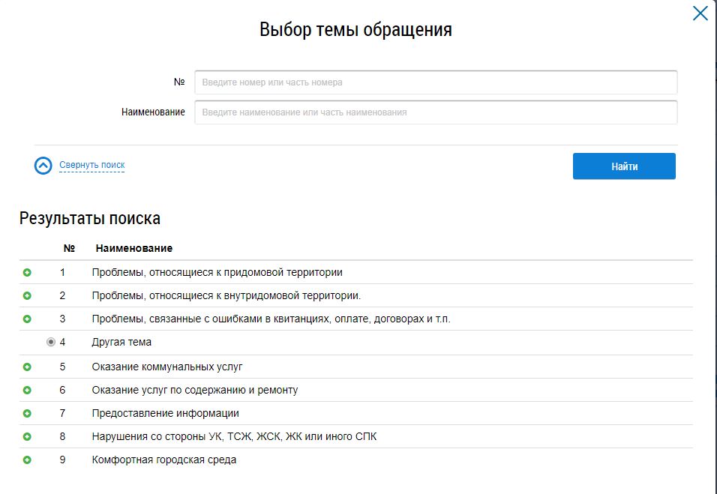This screenshot has height=494, width=717.
Task: Expand Предоставление информации with plus icon
Action: pos(27,414)
